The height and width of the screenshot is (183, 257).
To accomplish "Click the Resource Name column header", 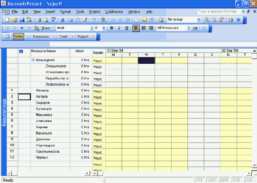I will tap(50, 52).
